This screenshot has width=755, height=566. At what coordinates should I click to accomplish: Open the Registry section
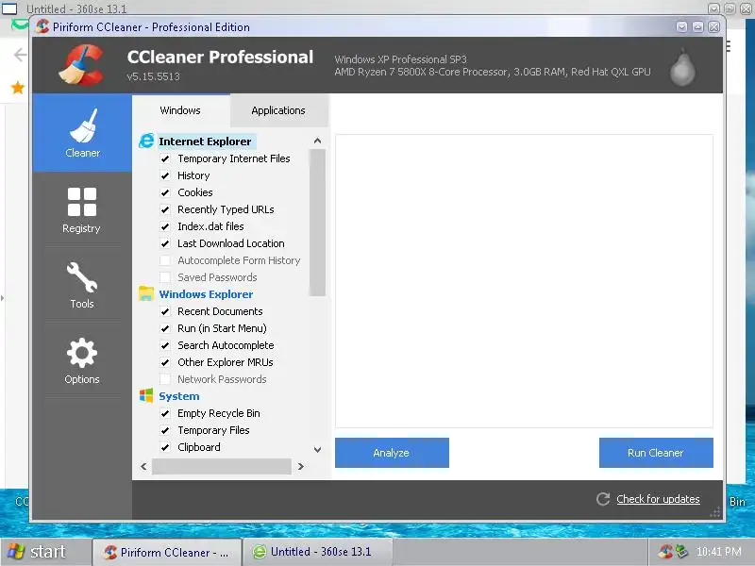pyautogui.click(x=81, y=210)
